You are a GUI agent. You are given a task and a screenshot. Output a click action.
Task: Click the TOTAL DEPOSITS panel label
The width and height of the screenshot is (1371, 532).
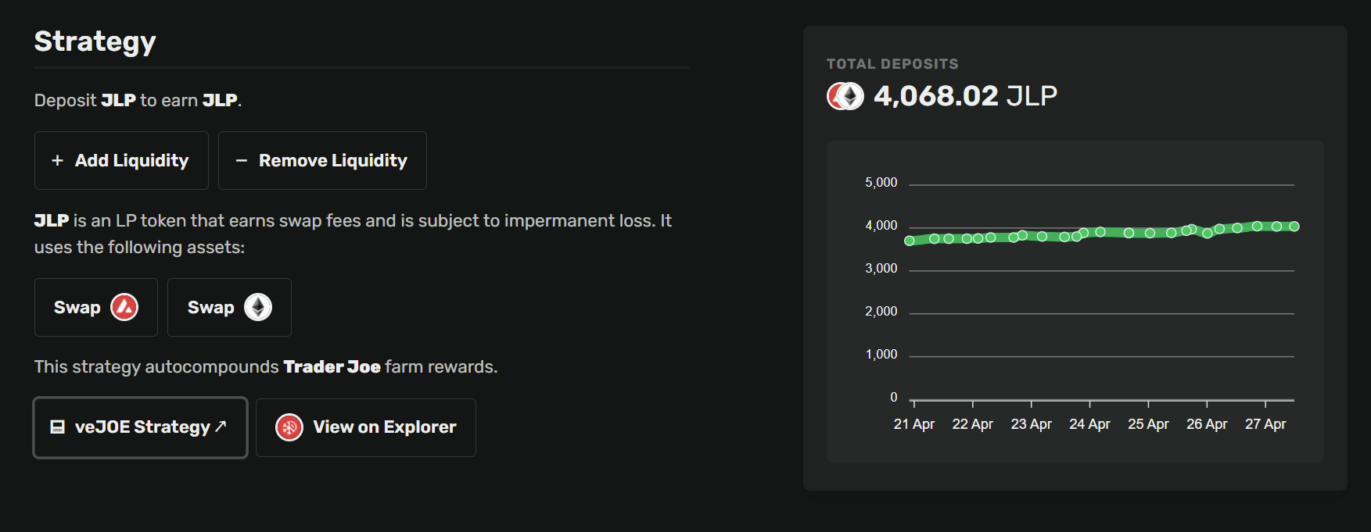892,64
